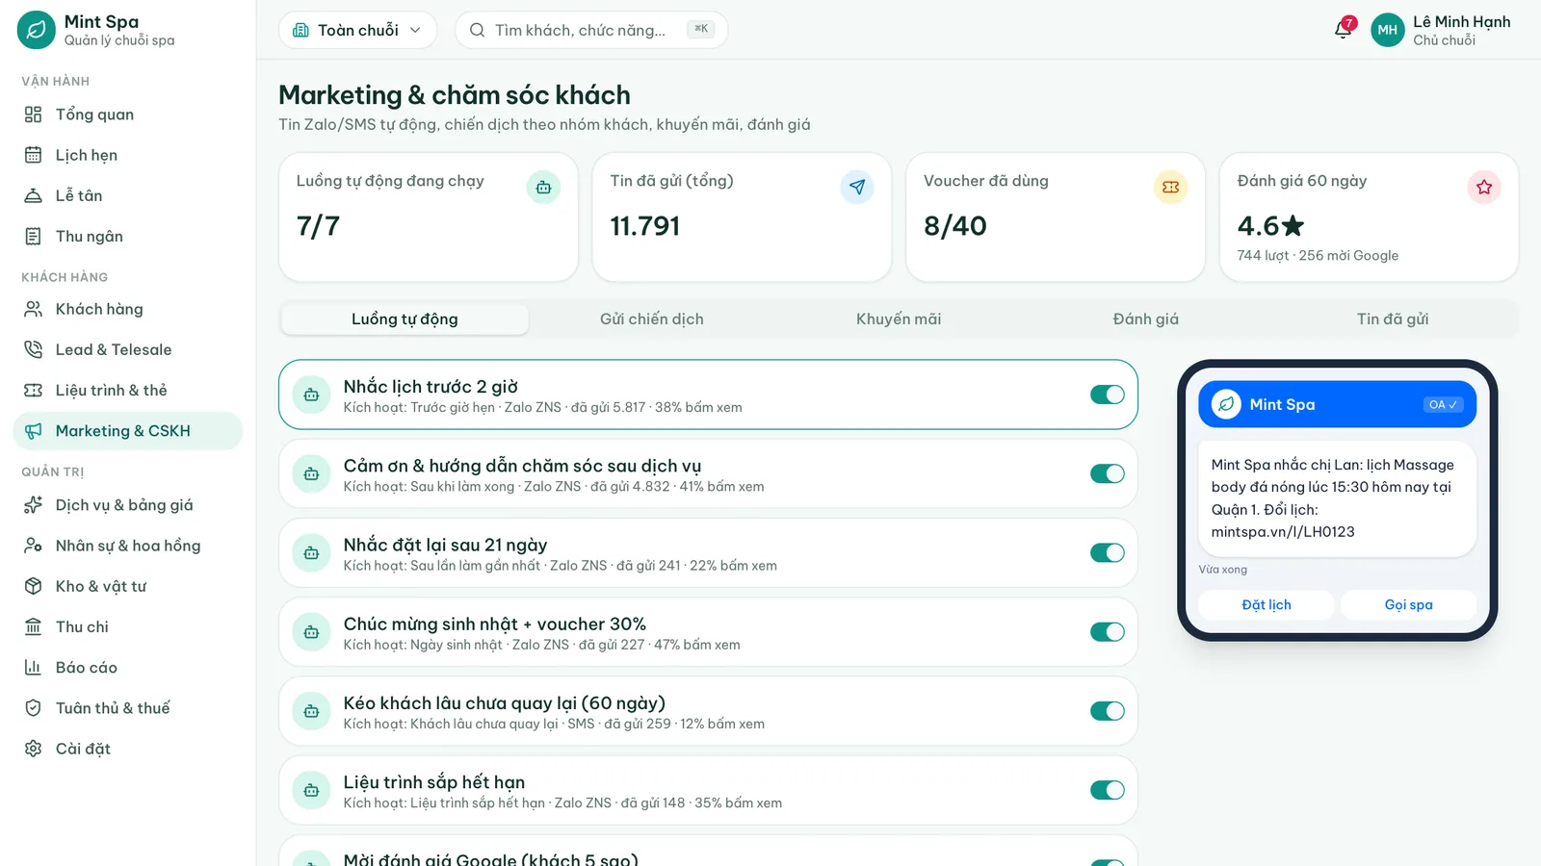Click Đặt lịch button in preview
This screenshot has height=866, width=1541.
click(x=1267, y=605)
